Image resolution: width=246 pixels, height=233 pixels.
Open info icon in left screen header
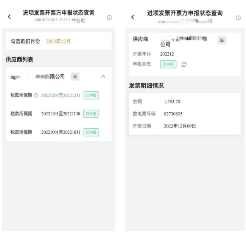109,18
